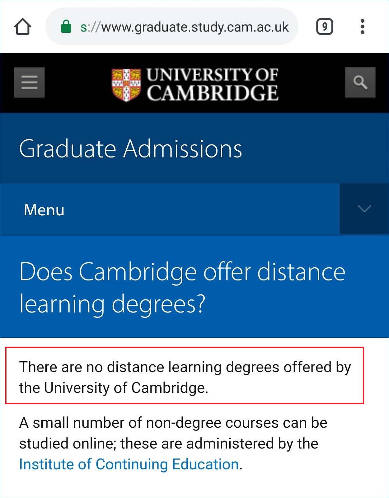389x498 pixels.
Task: Click the University of Cambridge wordmark
Action: coord(213,85)
